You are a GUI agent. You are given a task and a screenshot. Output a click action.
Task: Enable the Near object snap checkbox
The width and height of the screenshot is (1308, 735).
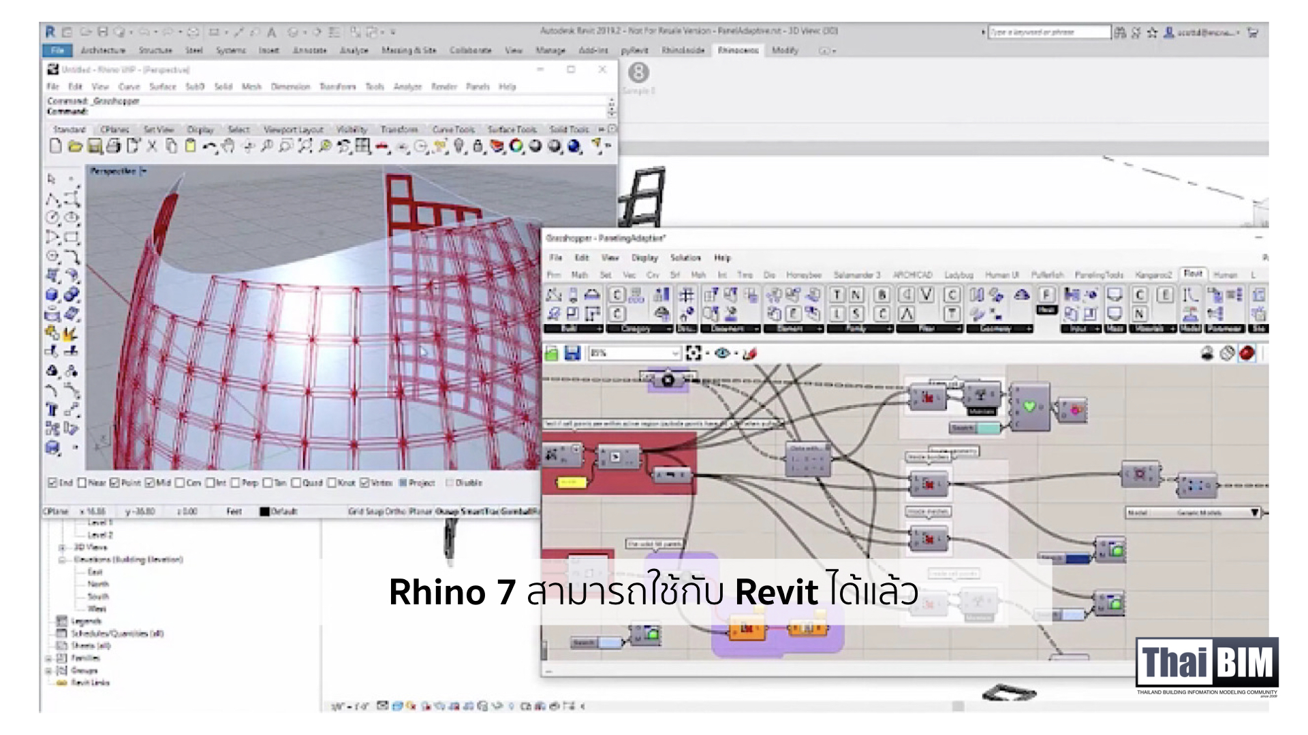(83, 483)
